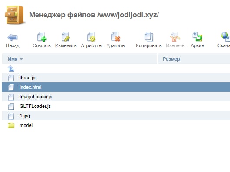The height and width of the screenshot is (172, 230).
Task: Click the Менеджер файлов path heading
Action: [94, 15]
